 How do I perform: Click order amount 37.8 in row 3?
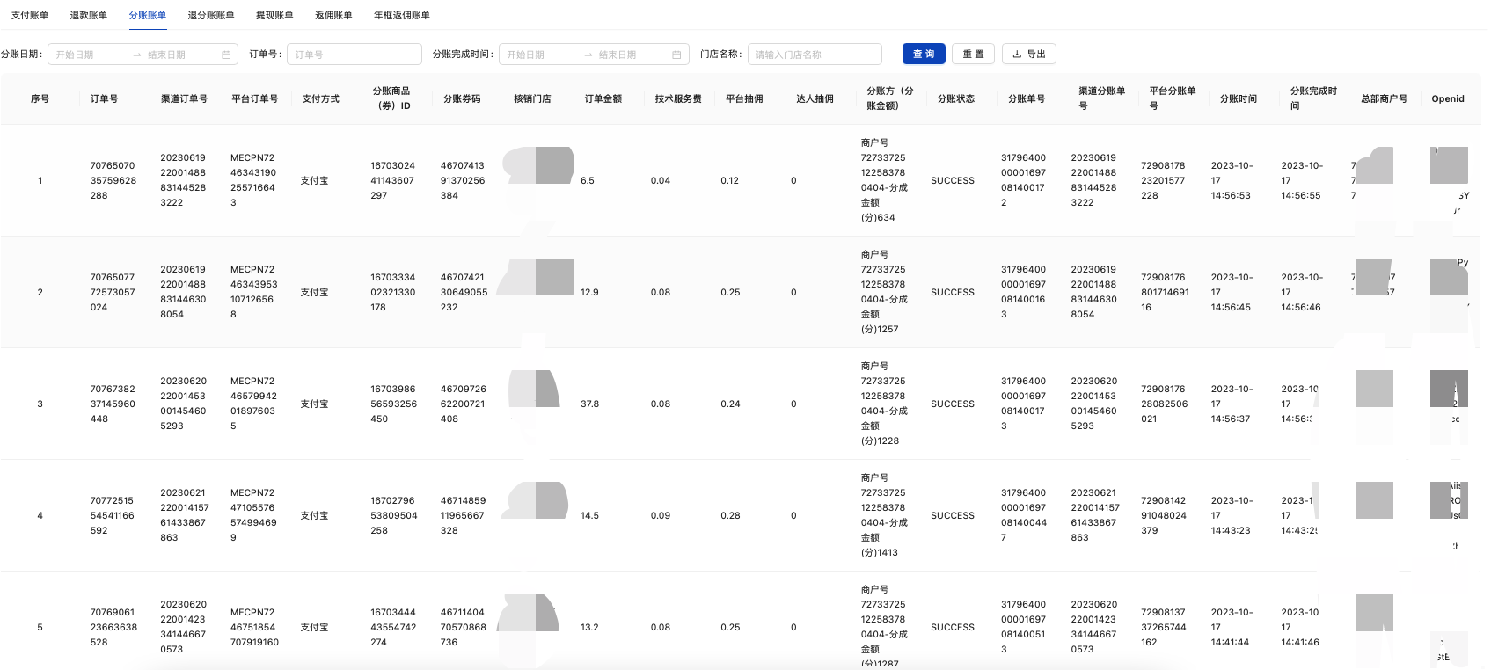tap(589, 404)
